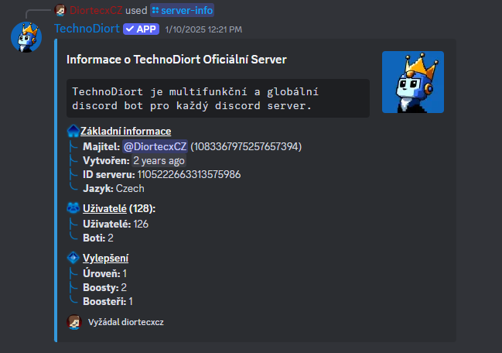Click the house icon next to Základní informace
This screenshot has height=353, width=502.
(x=73, y=132)
